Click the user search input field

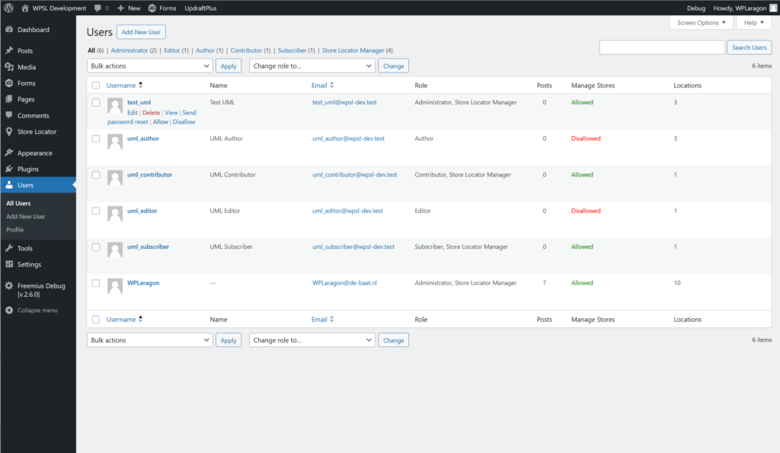coord(661,47)
